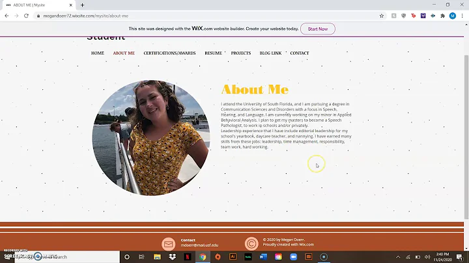The image size is (469, 263).
Task: Open the network Wi-Fi tray icon
Action: tap(408, 256)
